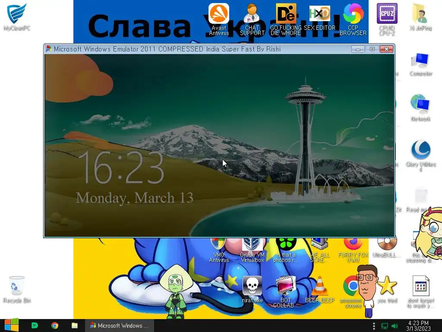Image resolution: width=442 pixels, height=332 pixels.
Task: Open the taskbar clock showing 4:23 PM
Action: point(419,326)
